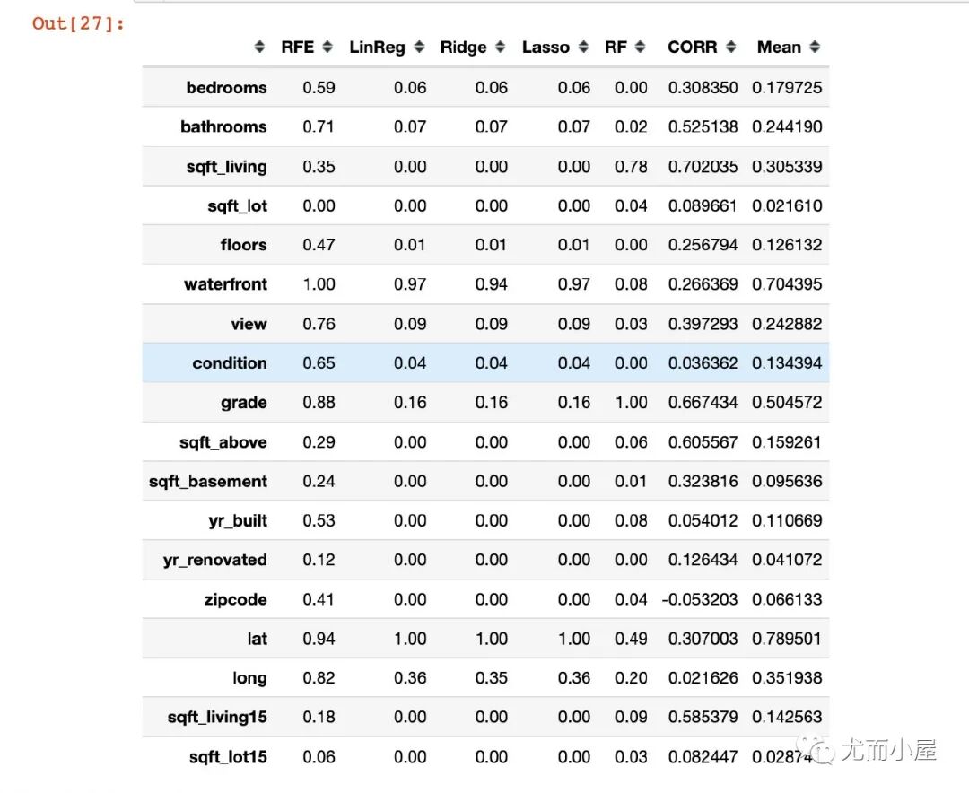The width and height of the screenshot is (969, 793).
Task: Click the bedrooms CORR value 0.308350
Action: pos(703,87)
